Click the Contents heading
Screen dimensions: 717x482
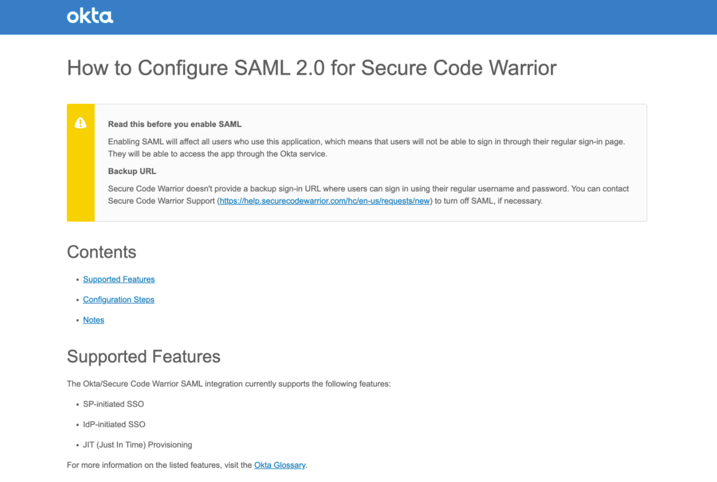point(102,252)
